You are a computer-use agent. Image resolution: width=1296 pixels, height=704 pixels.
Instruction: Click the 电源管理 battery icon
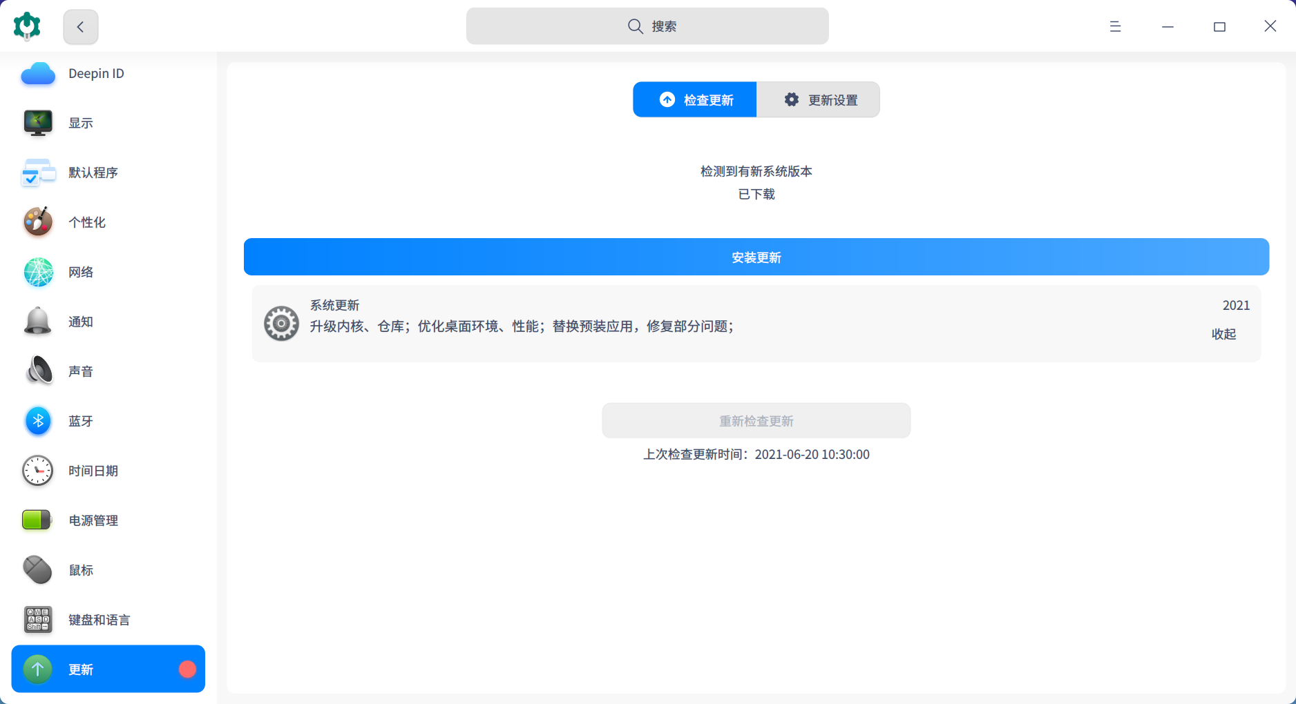coord(37,520)
